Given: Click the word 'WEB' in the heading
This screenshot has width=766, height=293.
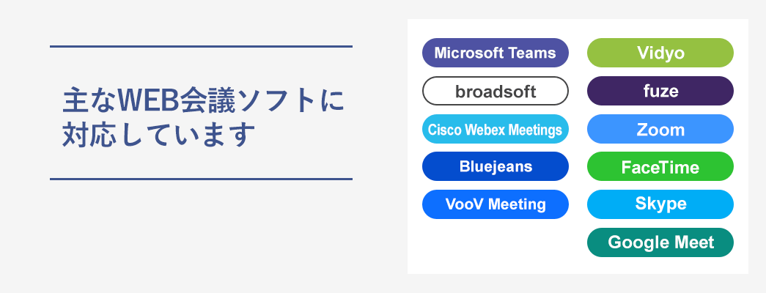Looking at the screenshot, I should (143, 100).
